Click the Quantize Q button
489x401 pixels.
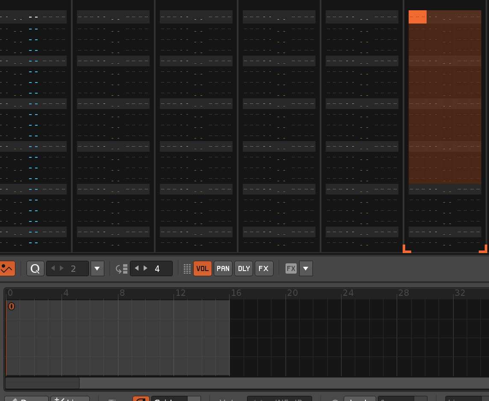[x=35, y=268]
